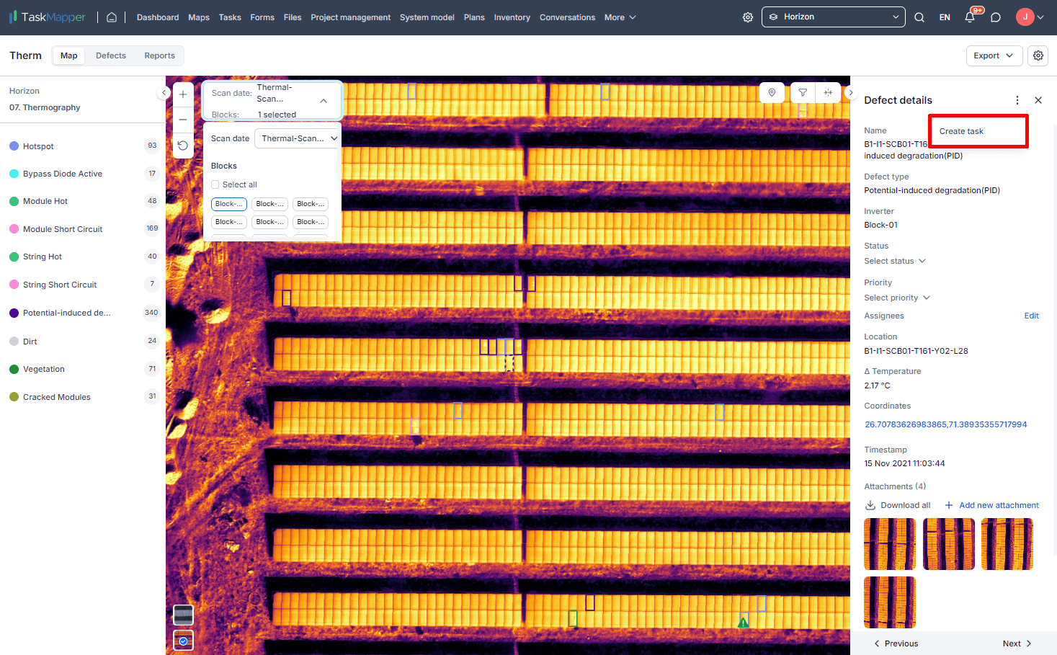Reset the map rotation
The width and height of the screenshot is (1057, 655).
tap(183, 146)
